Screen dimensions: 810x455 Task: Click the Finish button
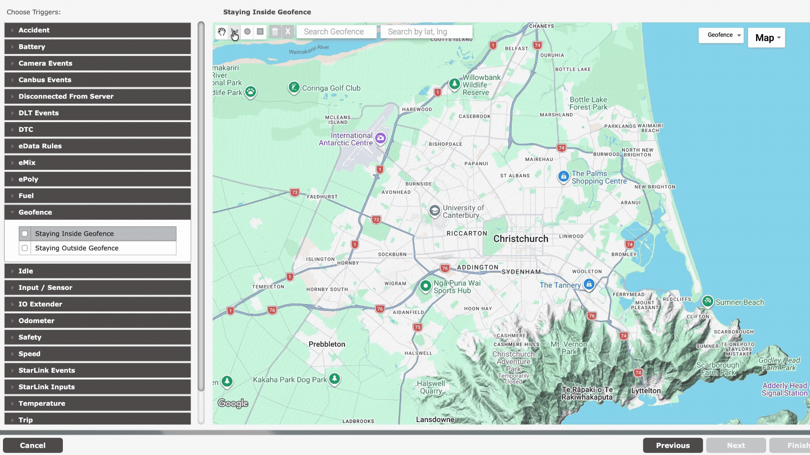click(790, 445)
